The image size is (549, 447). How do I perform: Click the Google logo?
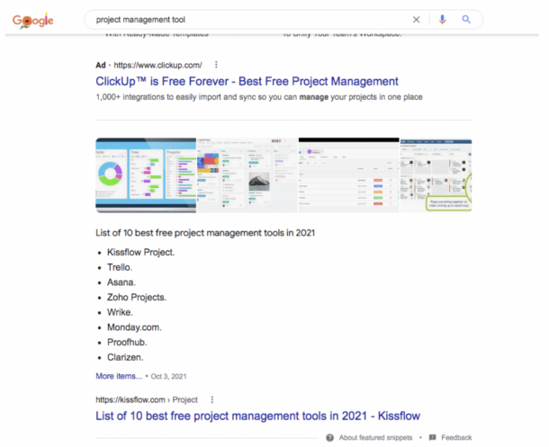coord(33,20)
